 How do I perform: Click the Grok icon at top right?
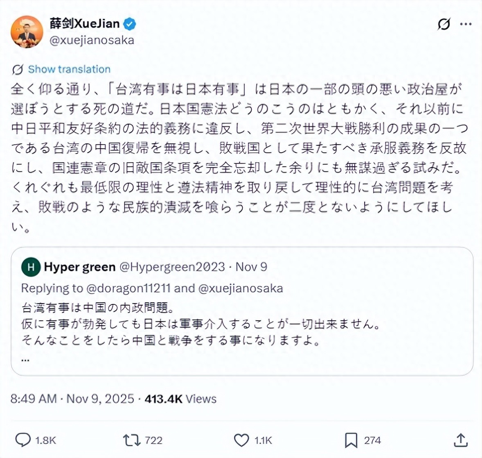click(444, 25)
